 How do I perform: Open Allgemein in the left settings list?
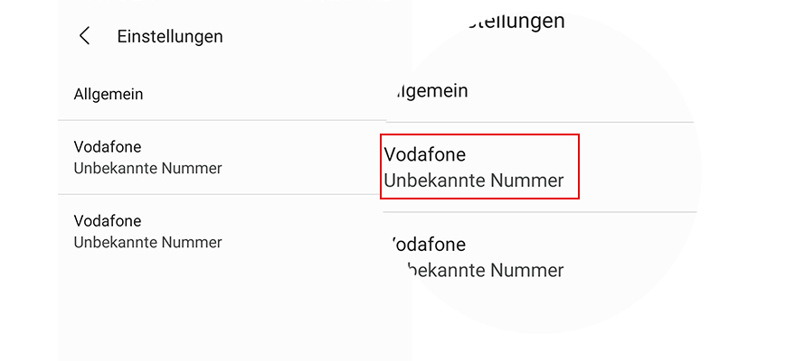pyautogui.click(x=109, y=94)
